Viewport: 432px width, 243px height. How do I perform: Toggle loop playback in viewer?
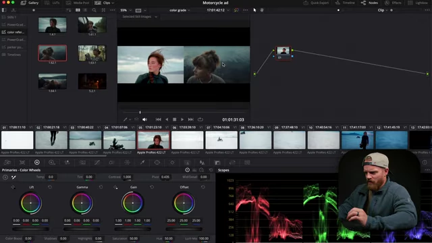coord(200,119)
